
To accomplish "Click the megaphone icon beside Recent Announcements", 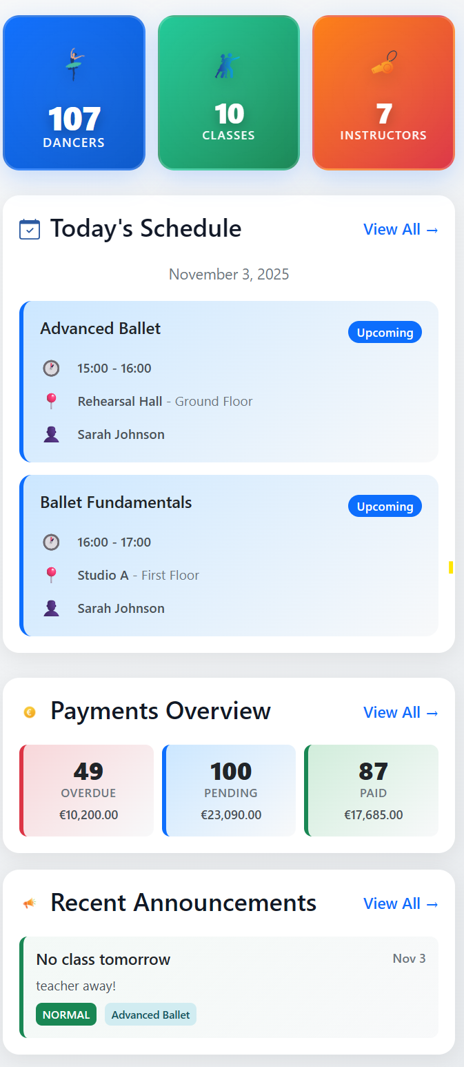I will [30, 903].
